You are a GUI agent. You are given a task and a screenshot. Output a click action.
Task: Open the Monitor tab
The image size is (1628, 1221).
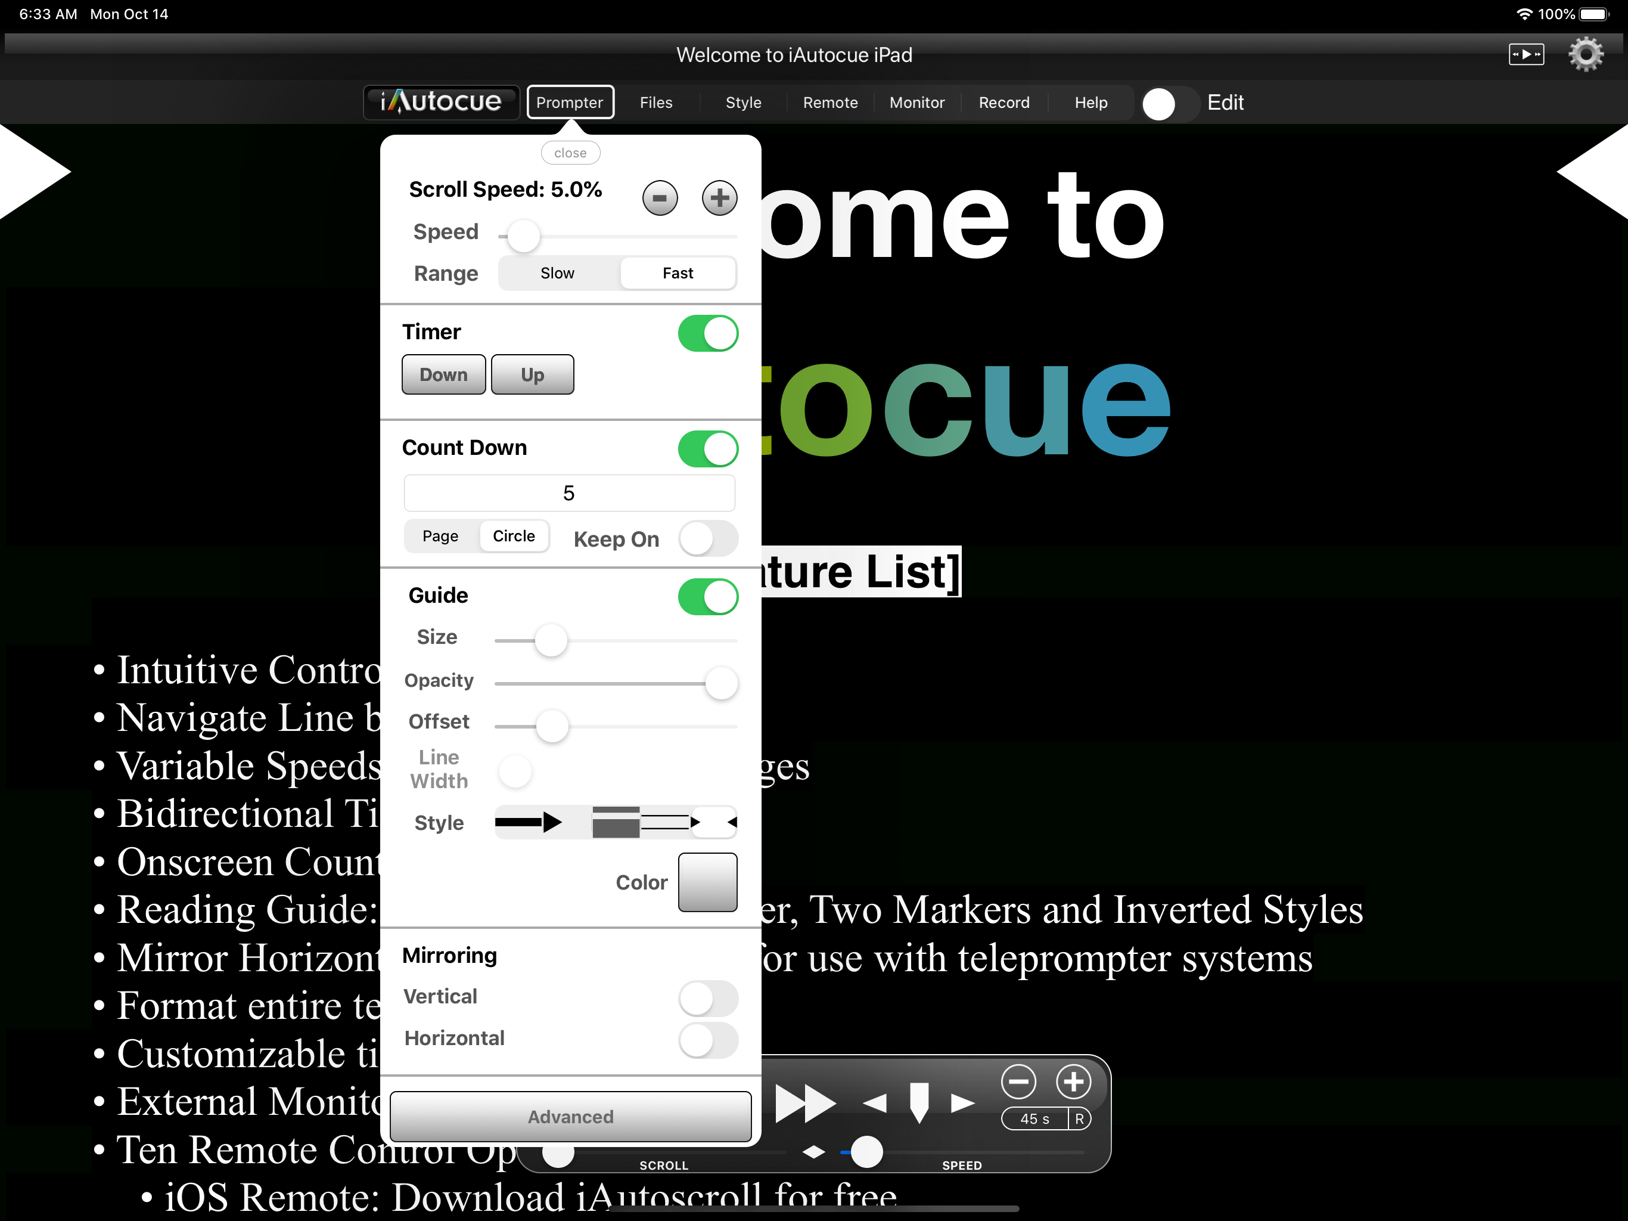(917, 101)
